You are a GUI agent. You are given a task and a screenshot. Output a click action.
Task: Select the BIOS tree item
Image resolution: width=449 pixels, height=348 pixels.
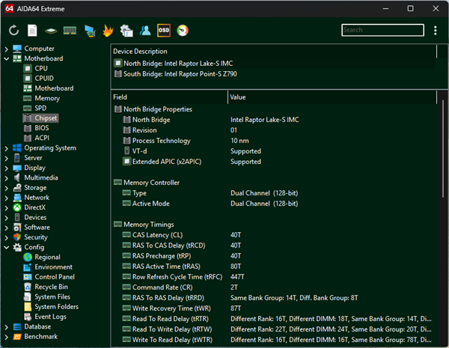click(42, 128)
